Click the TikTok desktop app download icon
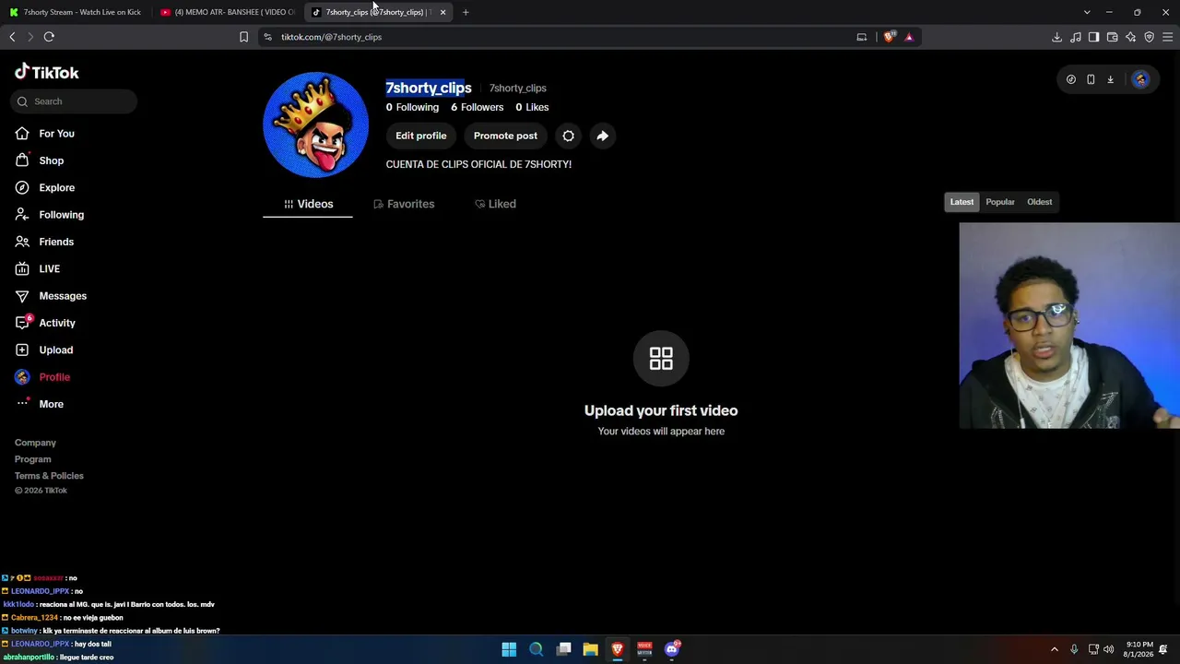Image resolution: width=1180 pixels, height=664 pixels. [1110, 79]
